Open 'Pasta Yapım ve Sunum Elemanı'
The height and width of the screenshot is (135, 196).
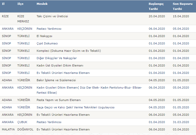[x=59, y=100]
